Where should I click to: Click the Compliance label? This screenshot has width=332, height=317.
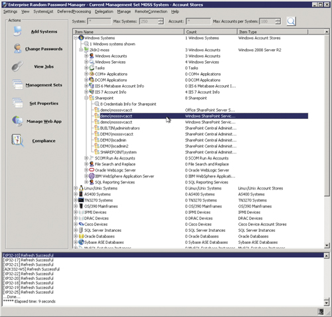pyautogui.click(x=44, y=141)
